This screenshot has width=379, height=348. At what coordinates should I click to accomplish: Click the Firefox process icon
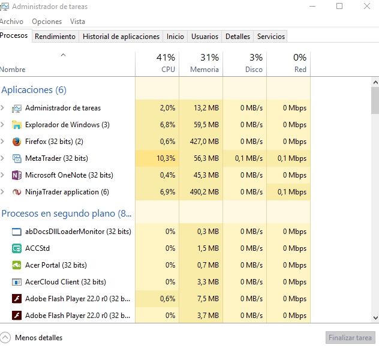(16, 142)
